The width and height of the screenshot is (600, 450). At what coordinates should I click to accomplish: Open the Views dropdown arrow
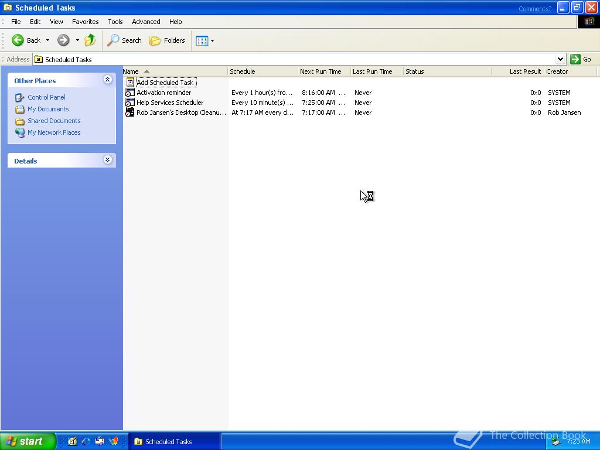(x=212, y=40)
